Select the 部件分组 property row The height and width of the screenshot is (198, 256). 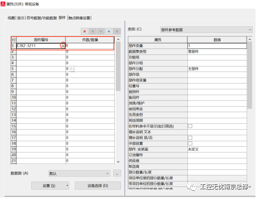(187, 63)
